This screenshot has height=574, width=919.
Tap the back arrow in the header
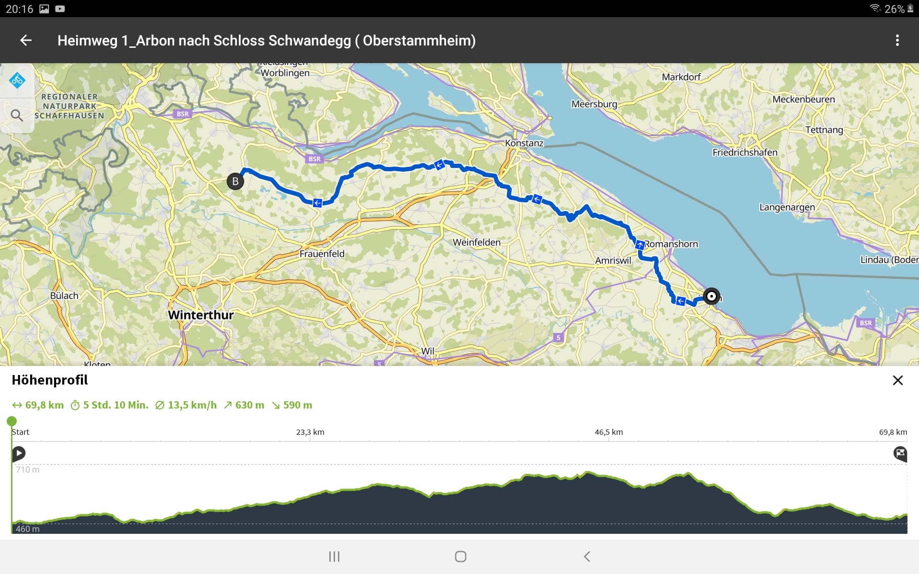(26, 41)
